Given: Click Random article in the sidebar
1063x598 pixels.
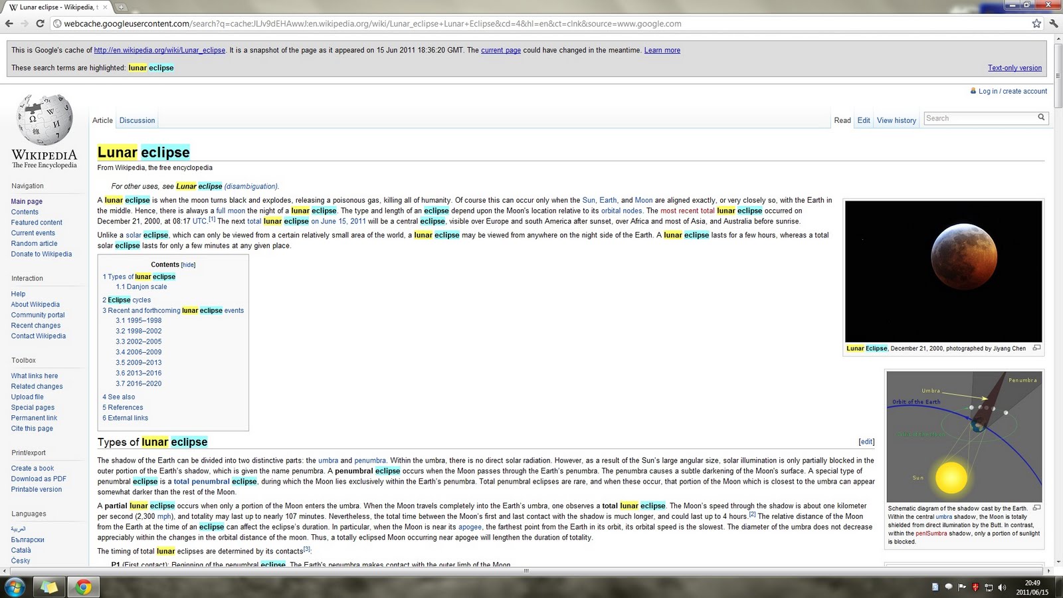Looking at the screenshot, I should click(x=34, y=243).
